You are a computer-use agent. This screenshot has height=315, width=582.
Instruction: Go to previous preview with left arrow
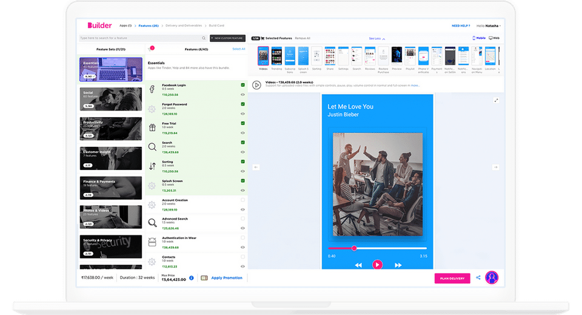(x=256, y=167)
